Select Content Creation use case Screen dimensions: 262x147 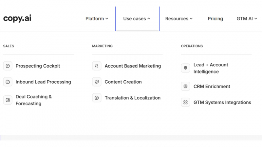[x=123, y=82]
